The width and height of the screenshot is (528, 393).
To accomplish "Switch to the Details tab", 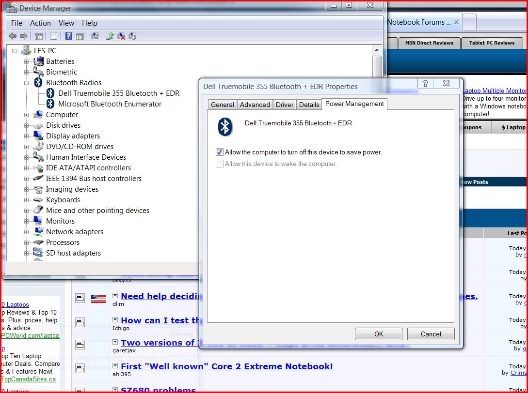I will [x=309, y=105].
